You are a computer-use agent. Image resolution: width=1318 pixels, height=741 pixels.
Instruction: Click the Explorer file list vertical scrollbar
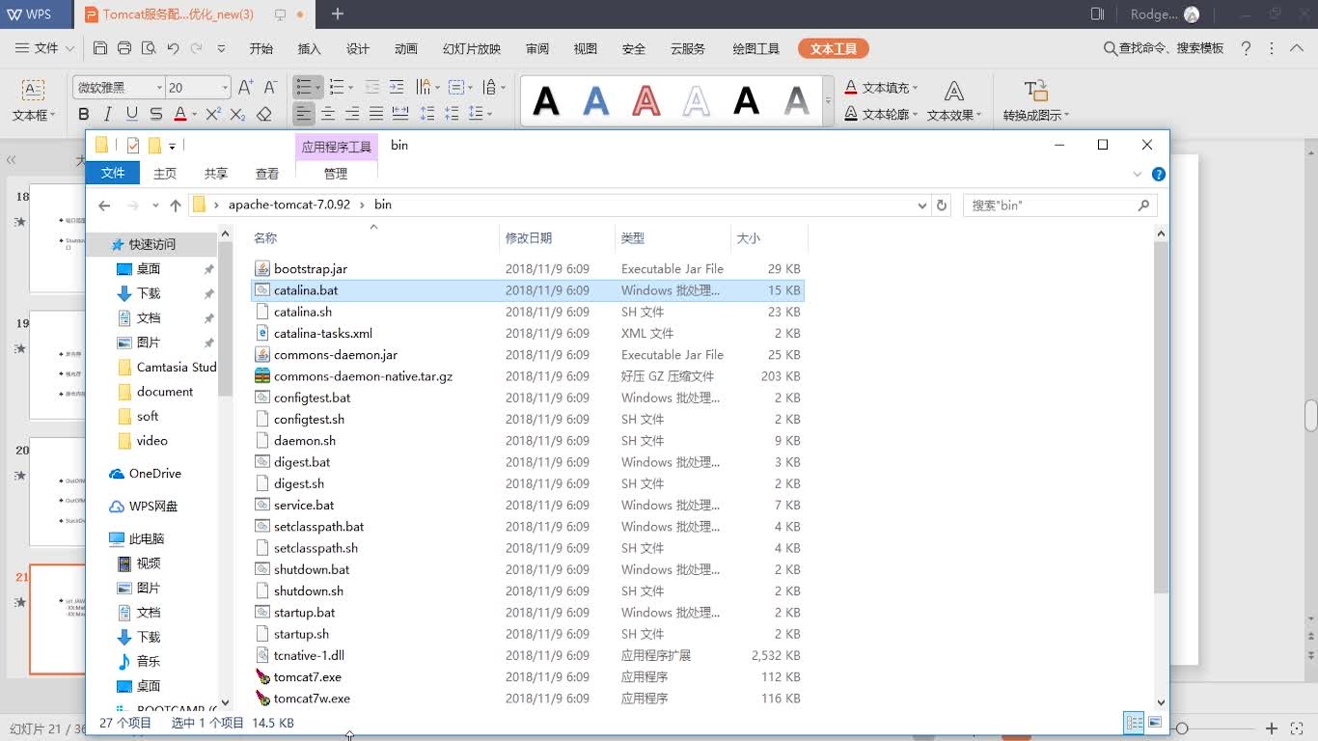coord(1161,418)
